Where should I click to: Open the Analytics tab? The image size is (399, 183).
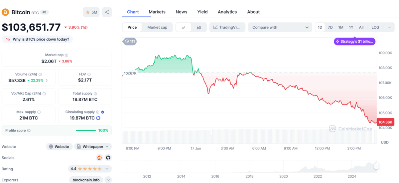coord(227,12)
